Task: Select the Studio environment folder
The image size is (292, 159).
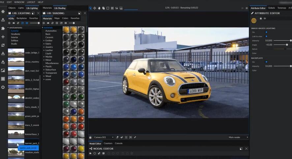Action: tap(14, 44)
